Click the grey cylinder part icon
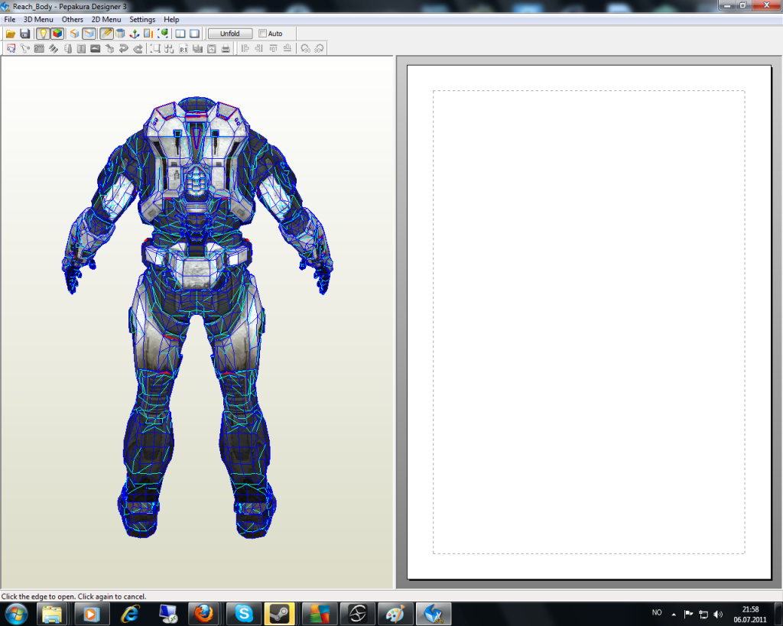 [x=68, y=48]
